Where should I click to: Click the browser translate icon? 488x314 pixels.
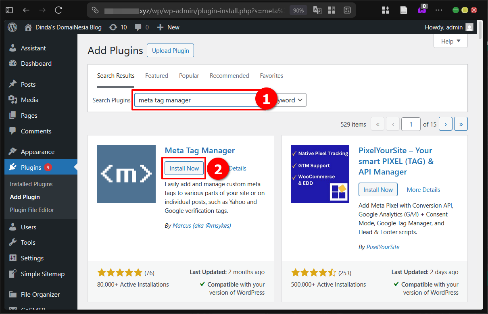tap(317, 10)
